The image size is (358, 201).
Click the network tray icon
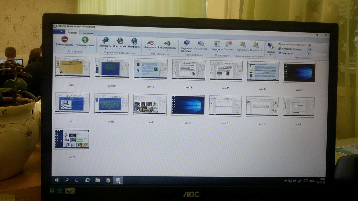click(290, 181)
